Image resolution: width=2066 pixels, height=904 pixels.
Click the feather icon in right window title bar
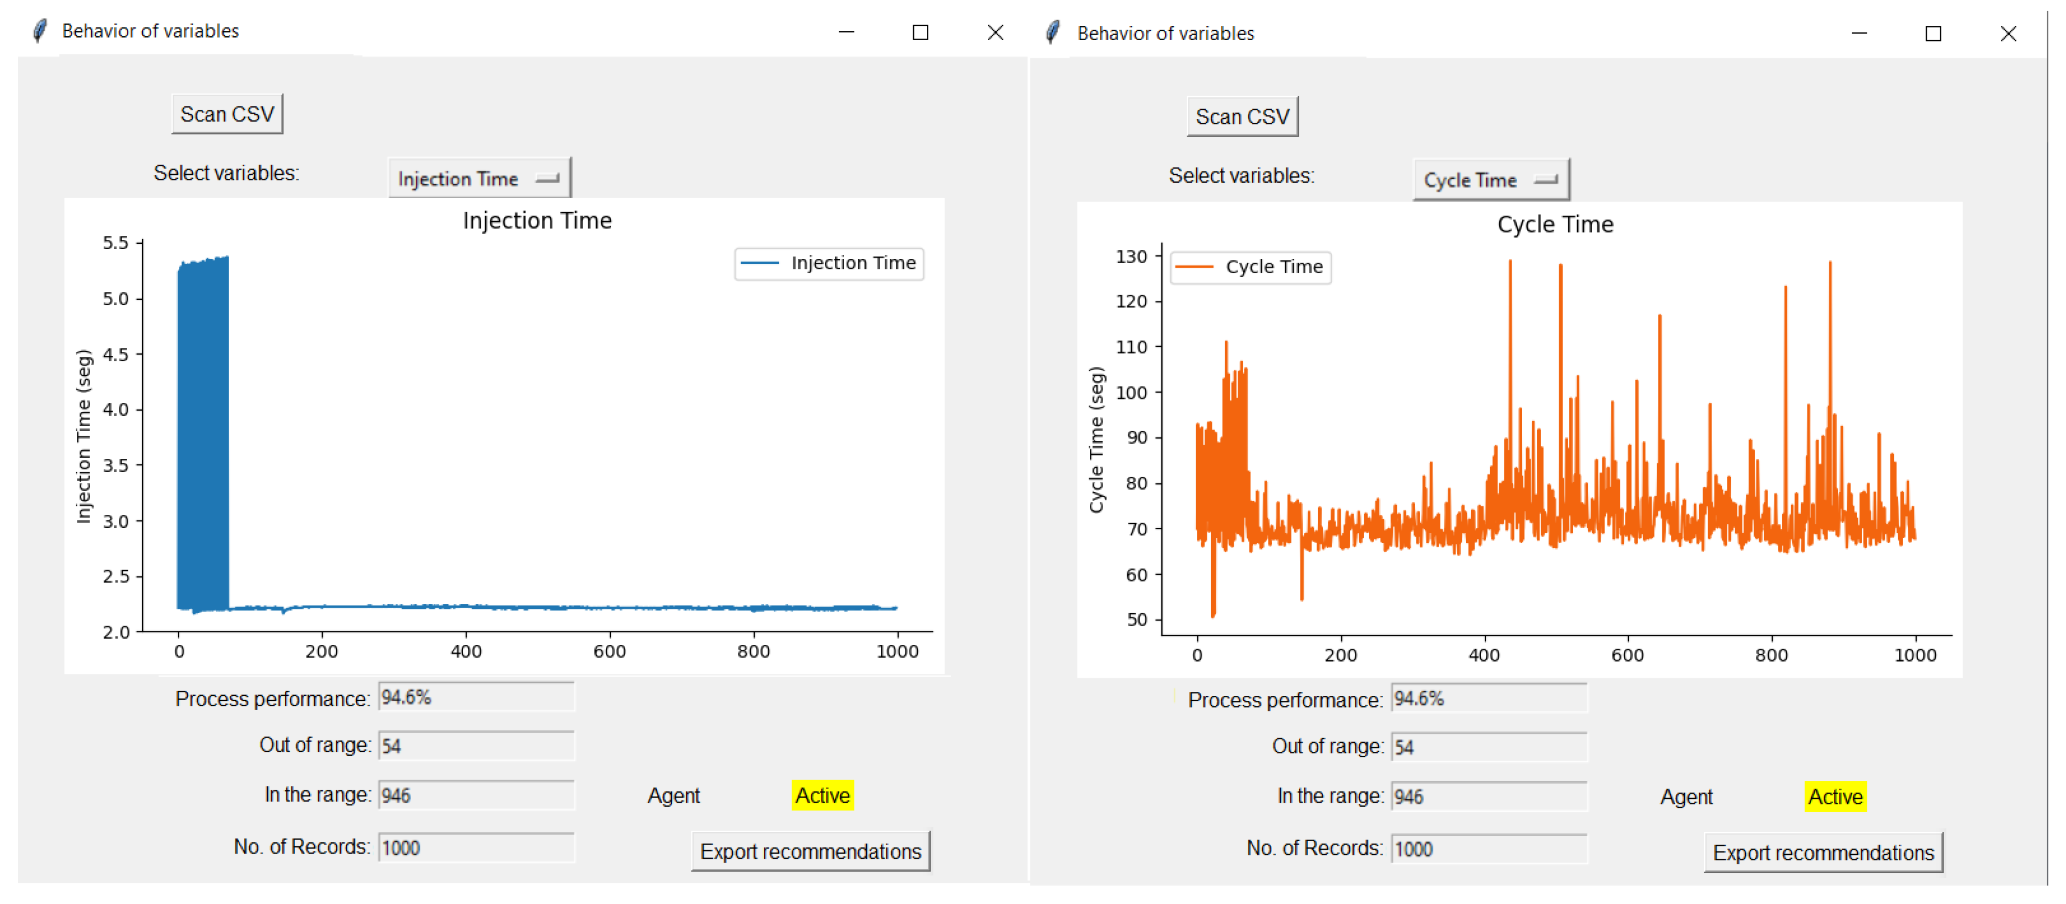coord(1054,33)
